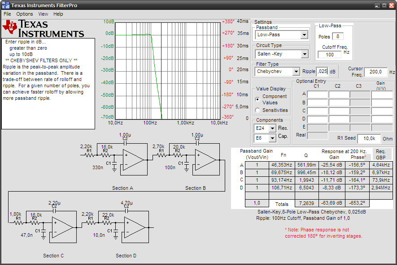Click Optional Entry row A C2 field

click(x=339, y=94)
